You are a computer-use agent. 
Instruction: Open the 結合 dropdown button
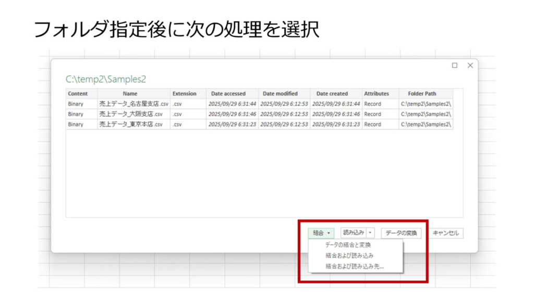pos(321,233)
